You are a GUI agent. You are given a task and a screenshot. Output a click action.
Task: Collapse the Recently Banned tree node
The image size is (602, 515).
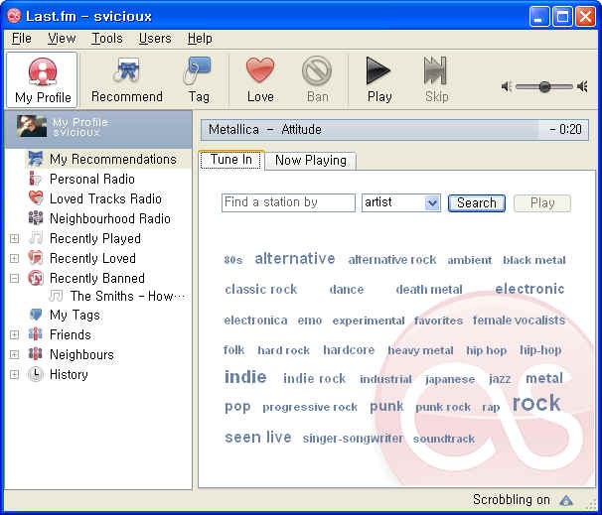(x=14, y=279)
